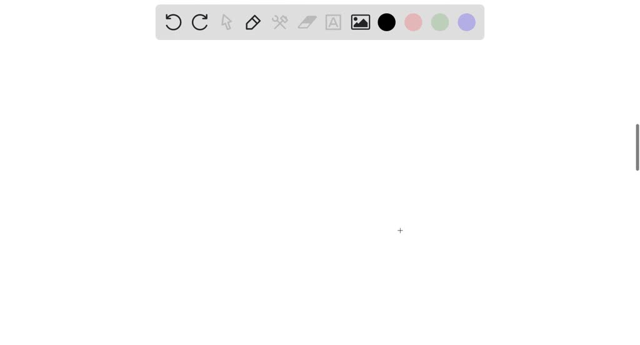Screen dimensions: 640x345
Task: Pick the pink color swatch
Action: (x=413, y=22)
